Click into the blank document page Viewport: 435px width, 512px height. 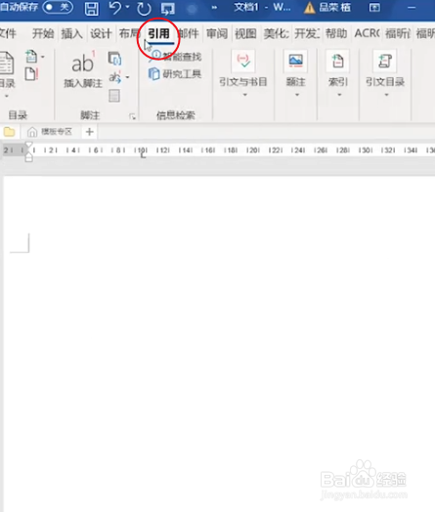tap(219, 344)
